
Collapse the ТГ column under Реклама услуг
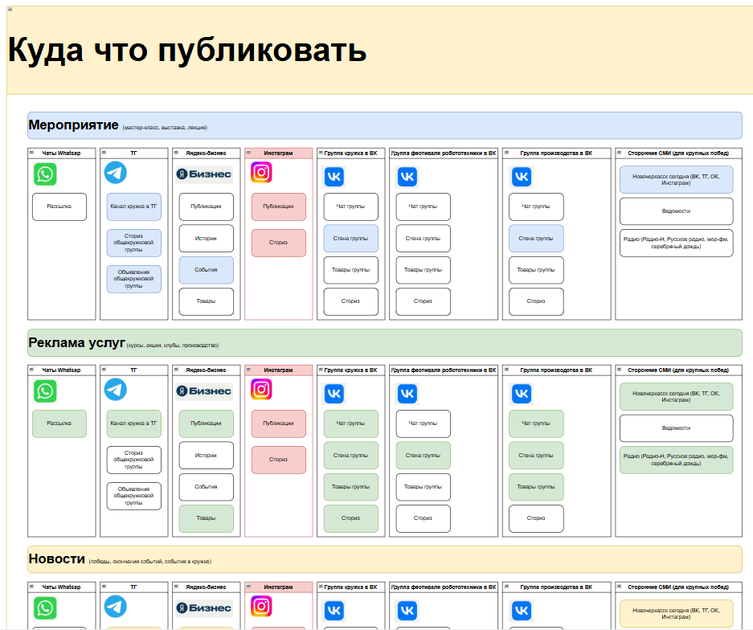click(x=103, y=370)
